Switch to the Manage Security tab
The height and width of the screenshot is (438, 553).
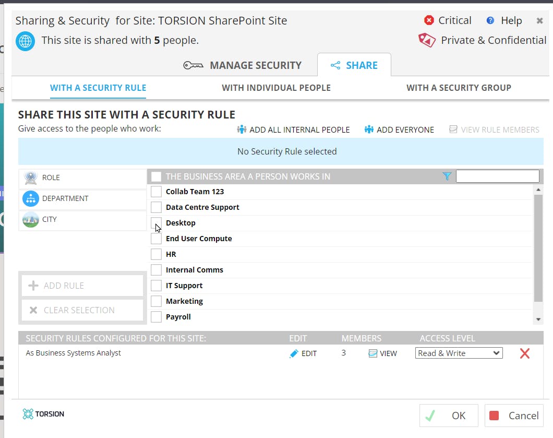[243, 65]
